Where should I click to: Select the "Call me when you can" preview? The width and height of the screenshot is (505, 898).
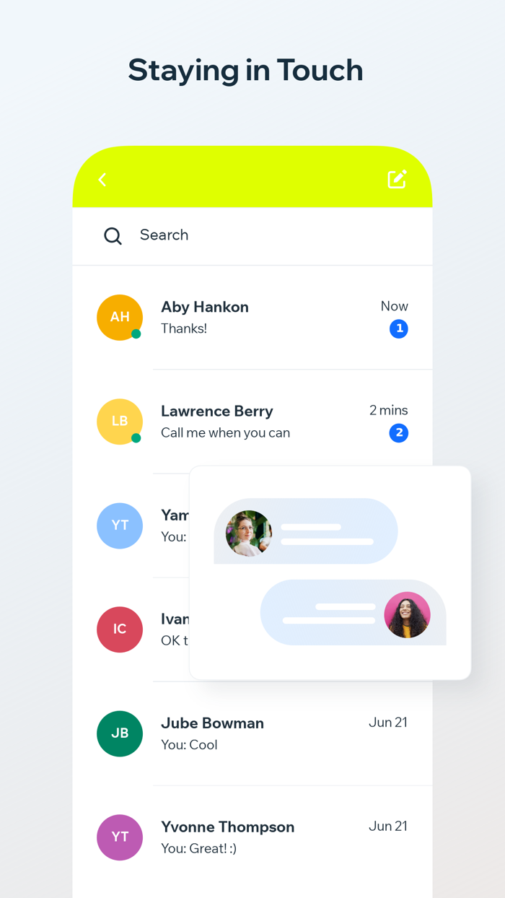[x=225, y=433]
